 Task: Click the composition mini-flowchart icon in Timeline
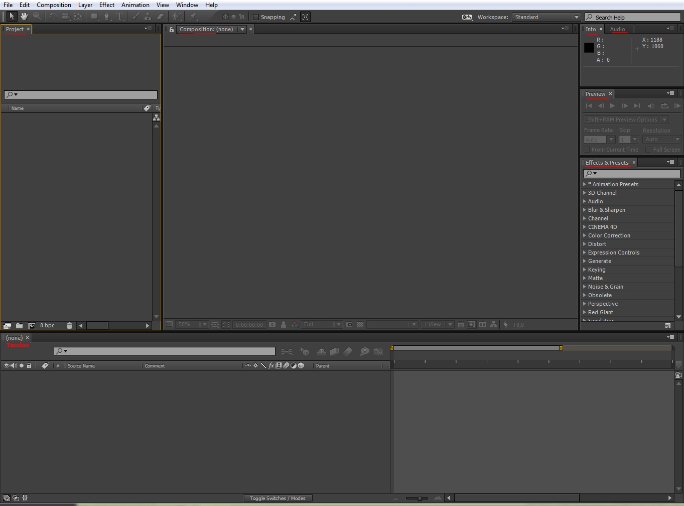pyautogui.click(x=287, y=352)
